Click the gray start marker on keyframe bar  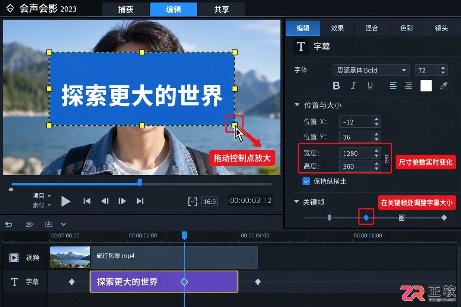pos(329,217)
